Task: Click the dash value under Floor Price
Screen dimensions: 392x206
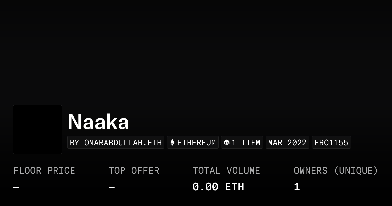Action: pyautogui.click(x=16, y=187)
